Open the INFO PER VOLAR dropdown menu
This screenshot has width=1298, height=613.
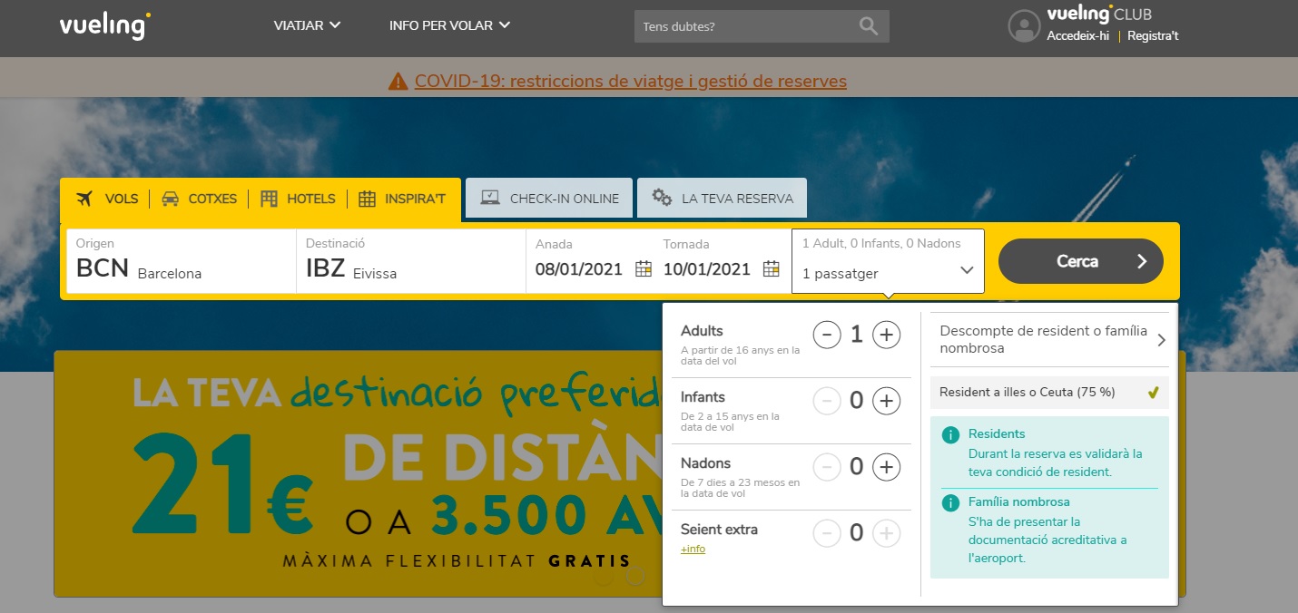click(x=449, y=25)
